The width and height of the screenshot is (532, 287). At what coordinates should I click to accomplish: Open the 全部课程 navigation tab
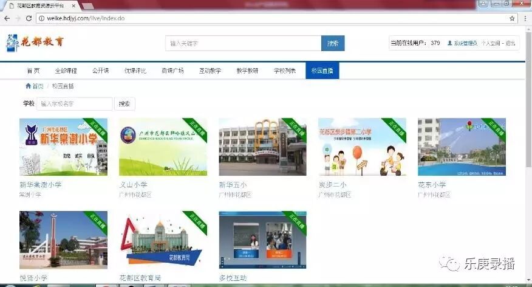tap(66, 71)
